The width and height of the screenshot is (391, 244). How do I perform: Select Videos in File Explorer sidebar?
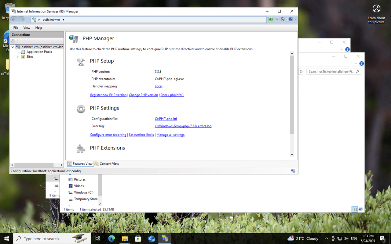pos(79,186)
